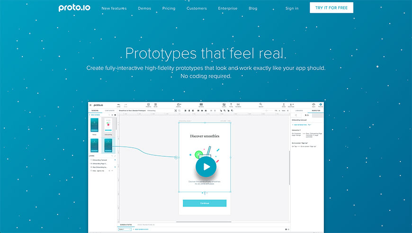The height and width of the screenshot is (233, 412).
Task: Click the Undo icon in editor toolbar
Action: click(x=118, y=105)
